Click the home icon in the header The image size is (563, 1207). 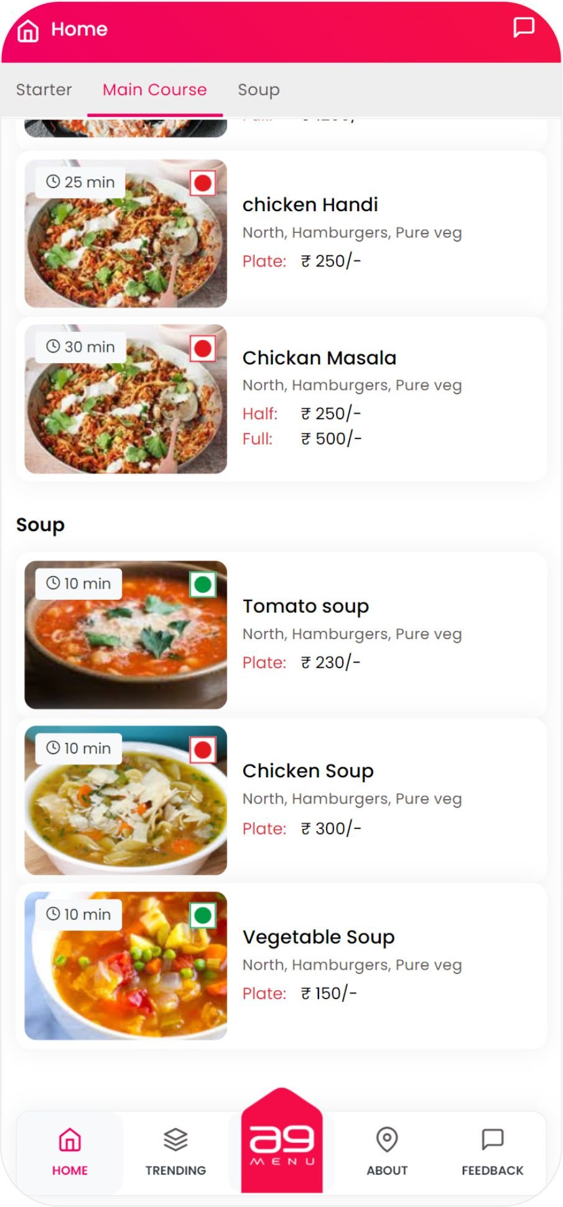coord(28,30)
